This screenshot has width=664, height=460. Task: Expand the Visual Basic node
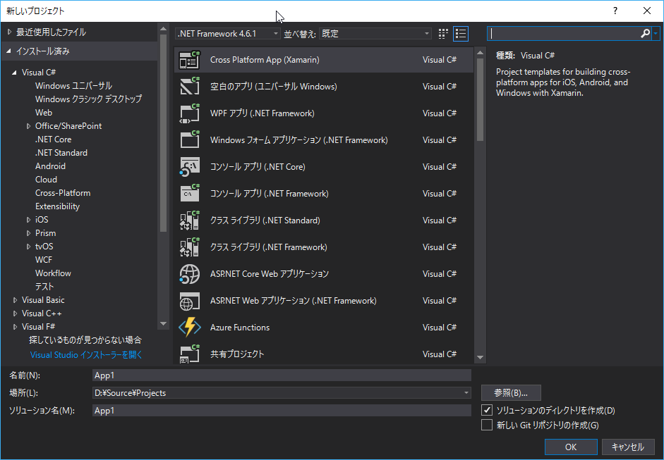pos(15,300)
